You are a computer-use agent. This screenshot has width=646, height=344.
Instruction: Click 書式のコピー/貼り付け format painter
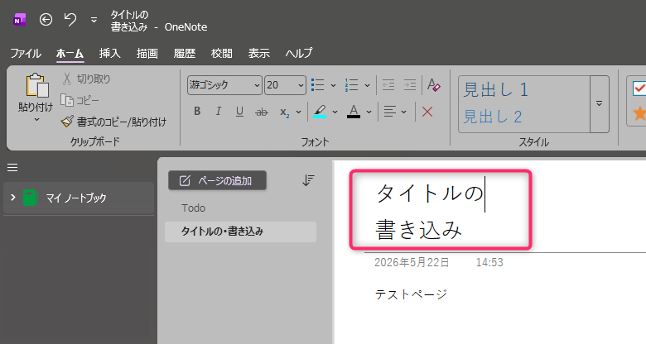pos(113,122)
